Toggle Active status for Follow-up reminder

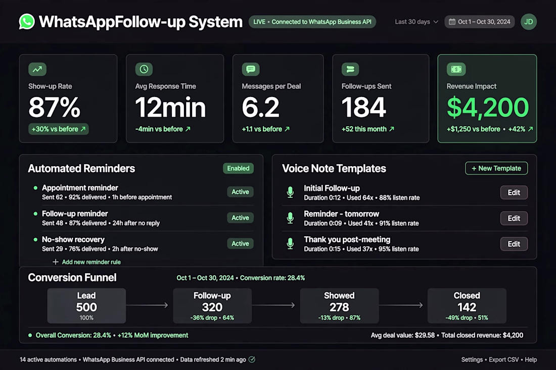240,218
